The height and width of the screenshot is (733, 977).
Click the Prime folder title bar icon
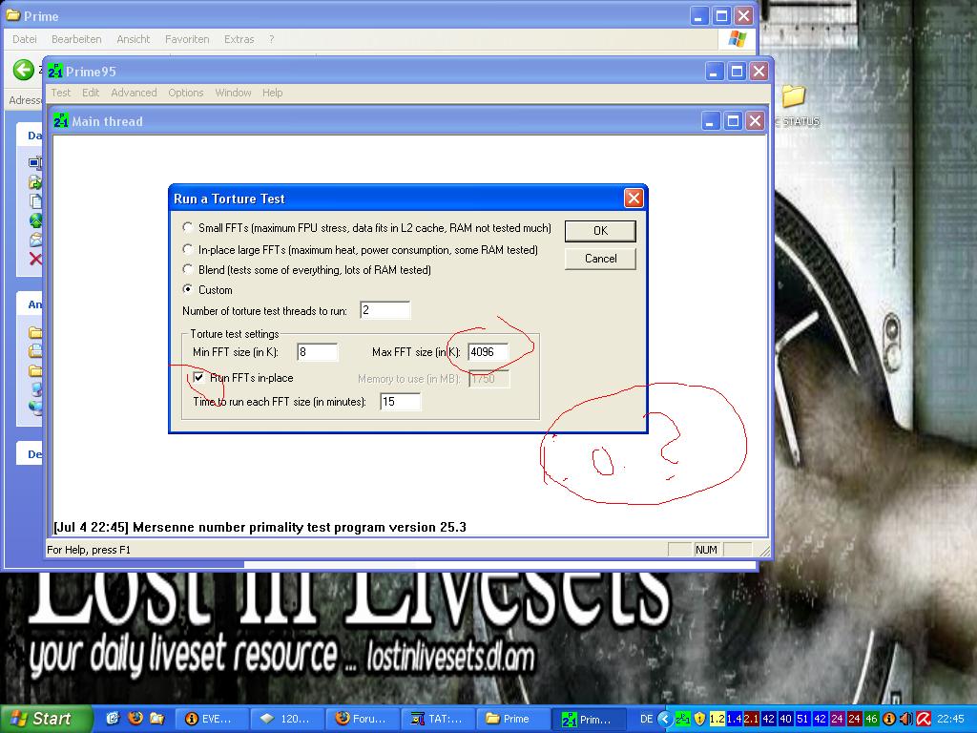(12, 15)
